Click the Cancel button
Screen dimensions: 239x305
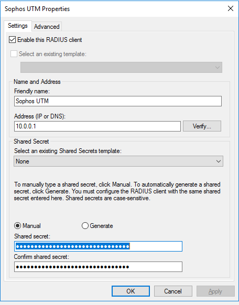coord(173,291)
